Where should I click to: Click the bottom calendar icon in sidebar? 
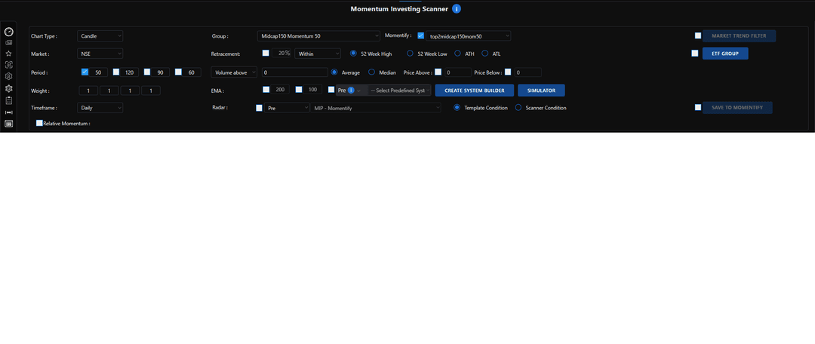coord(8,123)
